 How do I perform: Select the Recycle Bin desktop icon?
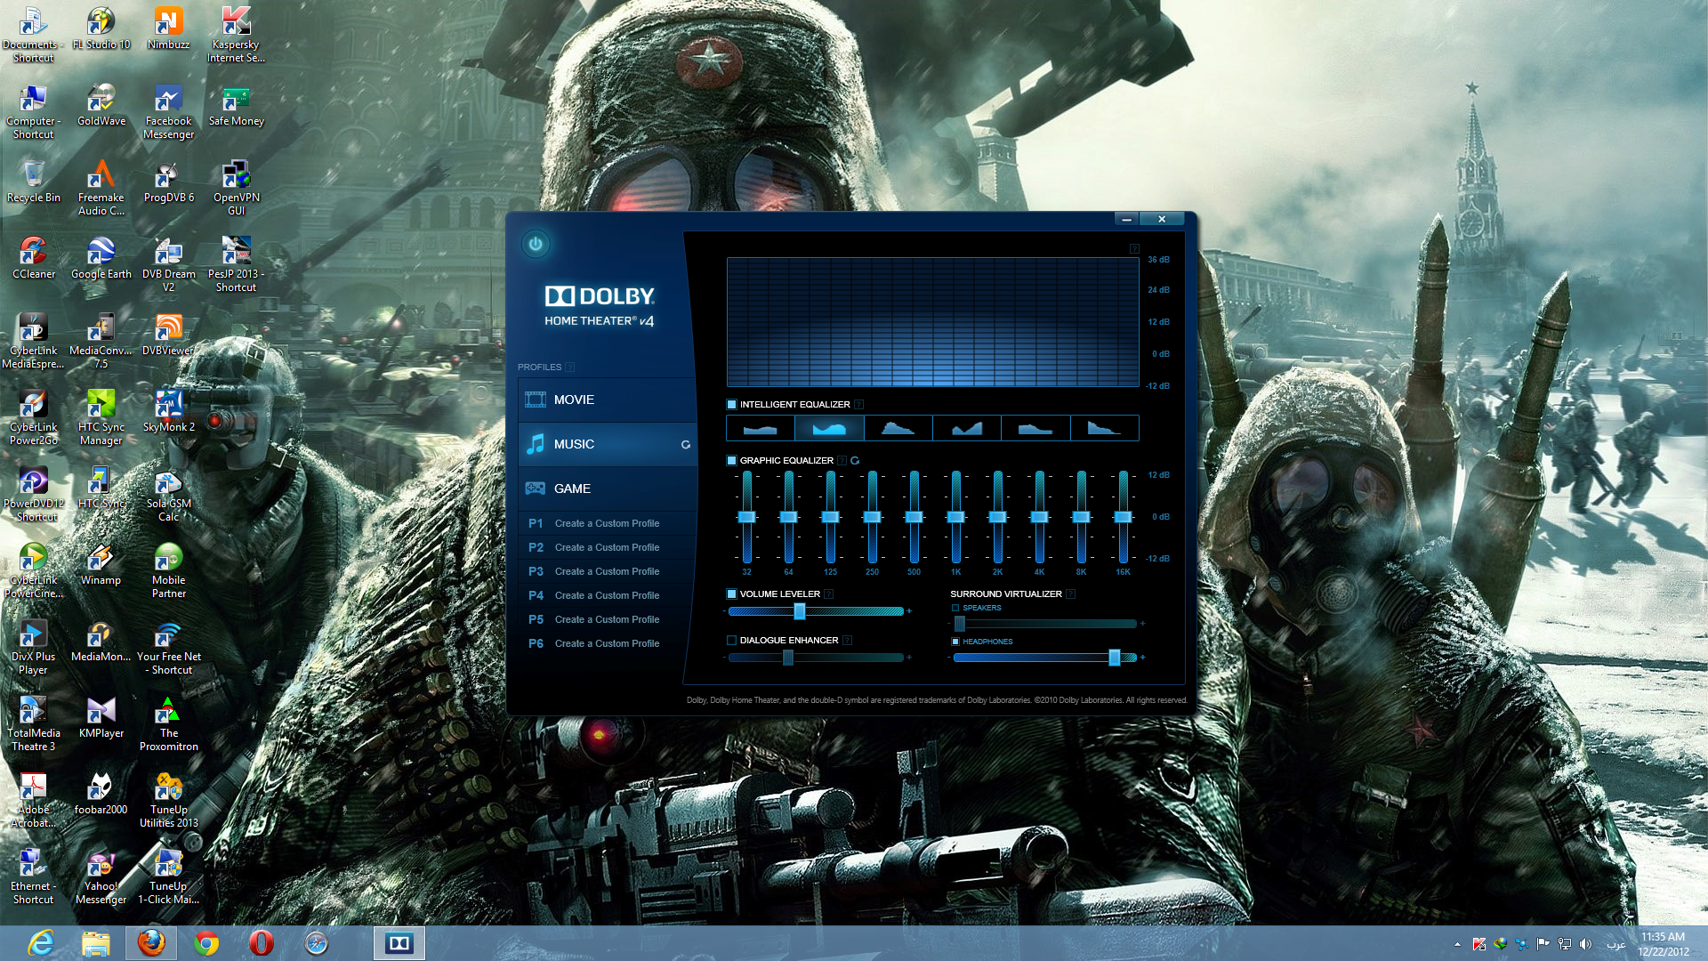pyautogui.click(x=34, y=182)
